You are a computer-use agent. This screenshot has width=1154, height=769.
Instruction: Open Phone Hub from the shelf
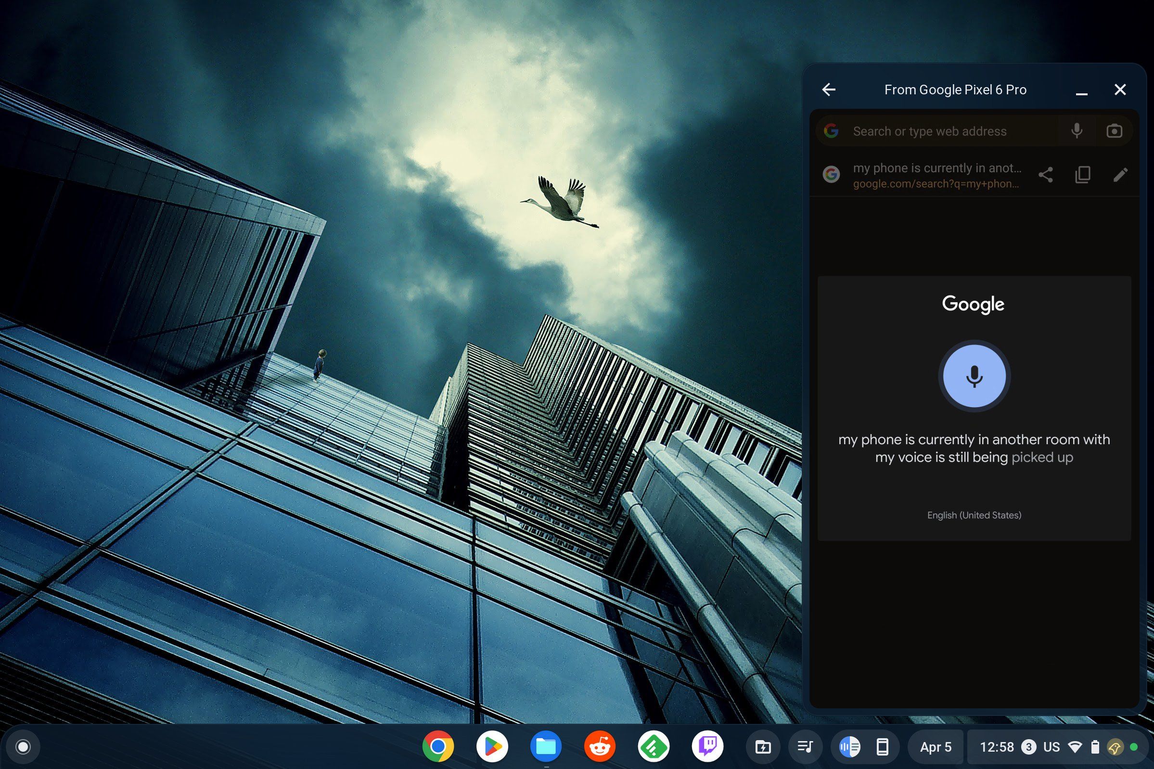tap(882, 746)
